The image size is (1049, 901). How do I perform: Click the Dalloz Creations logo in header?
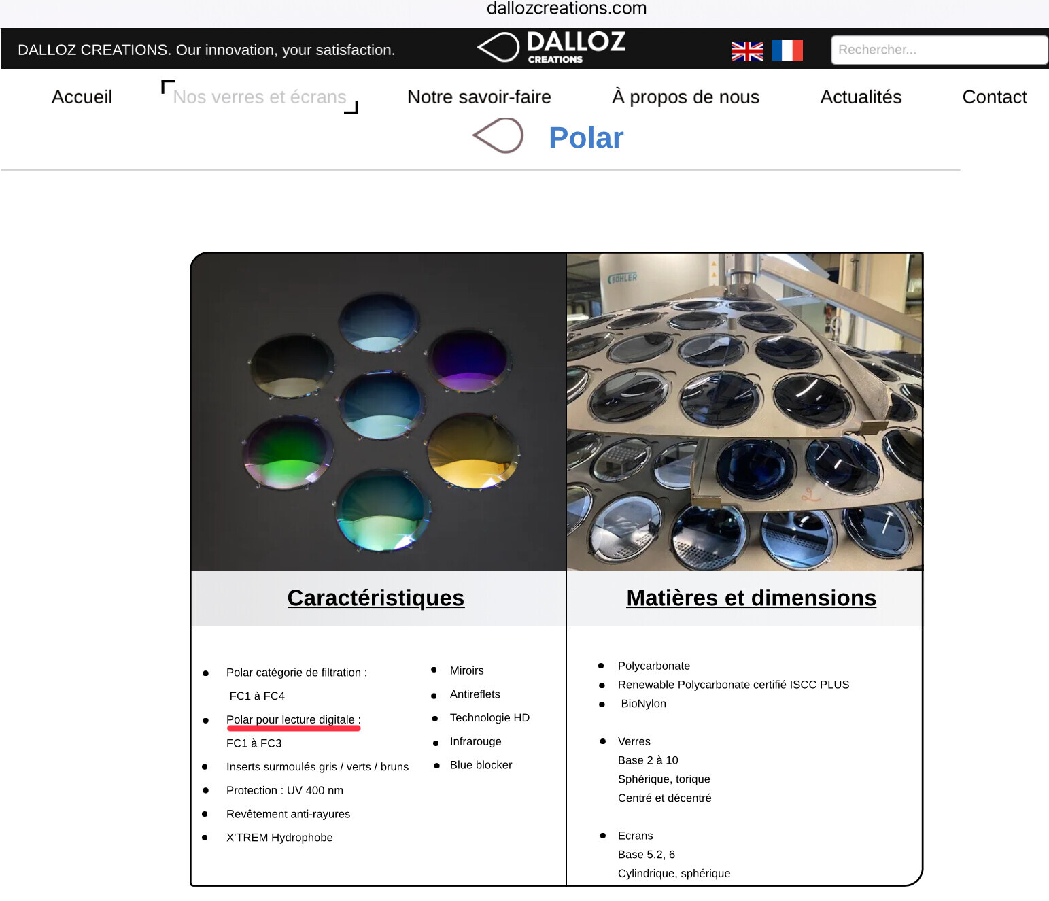[551, 48]
